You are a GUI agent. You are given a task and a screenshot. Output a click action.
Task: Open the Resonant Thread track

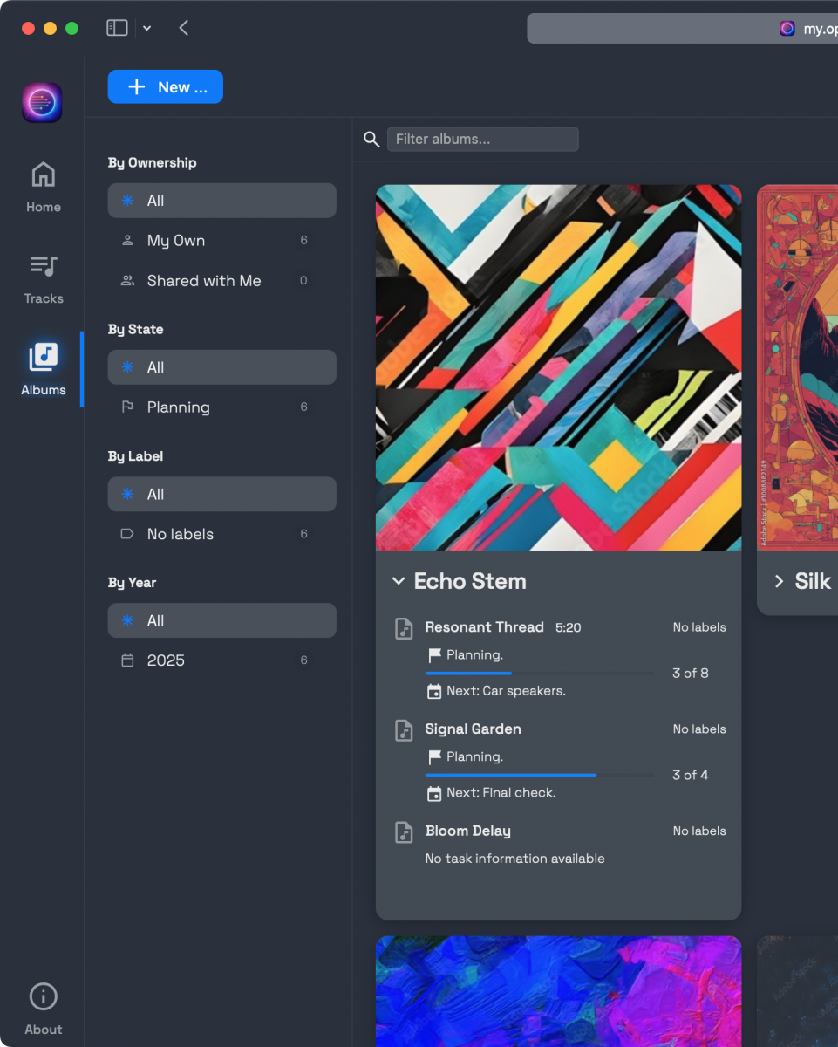[x=484, y=627]
